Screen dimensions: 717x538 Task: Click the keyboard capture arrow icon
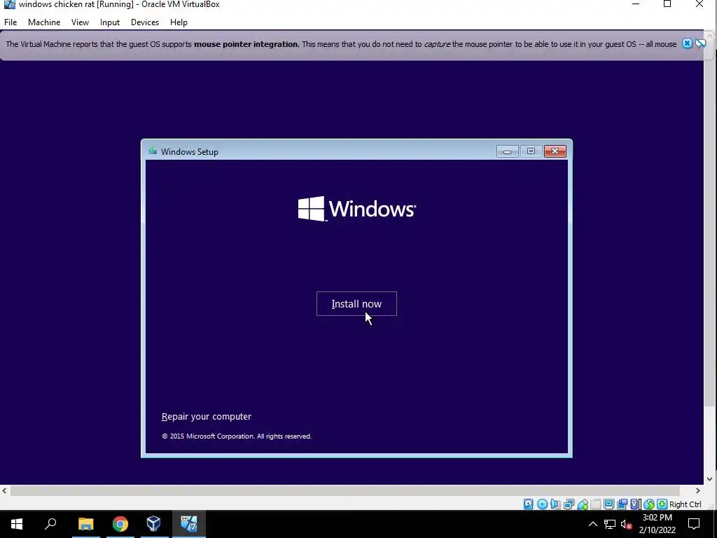[x=662, y=504]
